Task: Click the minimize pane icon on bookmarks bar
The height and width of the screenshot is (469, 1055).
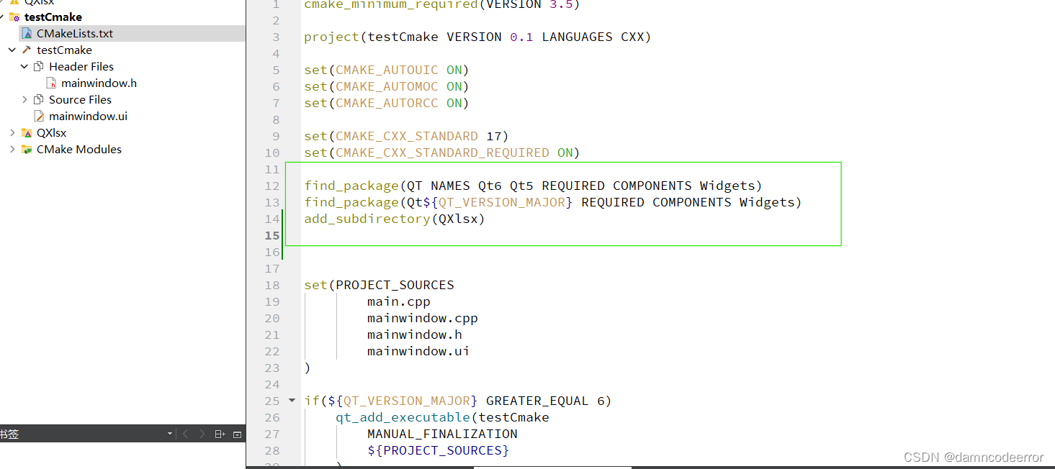Action: (238, 434)
